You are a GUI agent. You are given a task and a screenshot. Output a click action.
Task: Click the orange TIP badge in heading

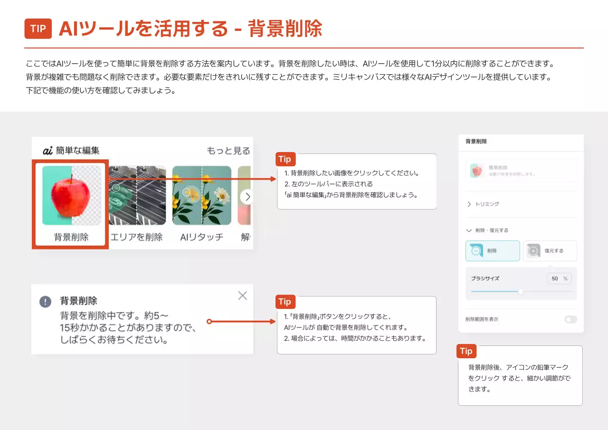[38, 29]
